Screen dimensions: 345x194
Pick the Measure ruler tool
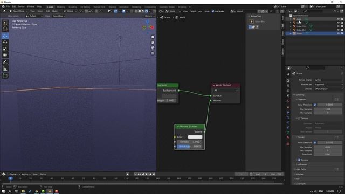click(x=5, y=69)
